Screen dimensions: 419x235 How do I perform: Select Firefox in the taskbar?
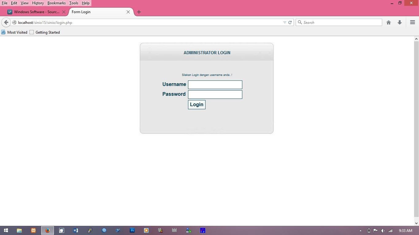48,230
